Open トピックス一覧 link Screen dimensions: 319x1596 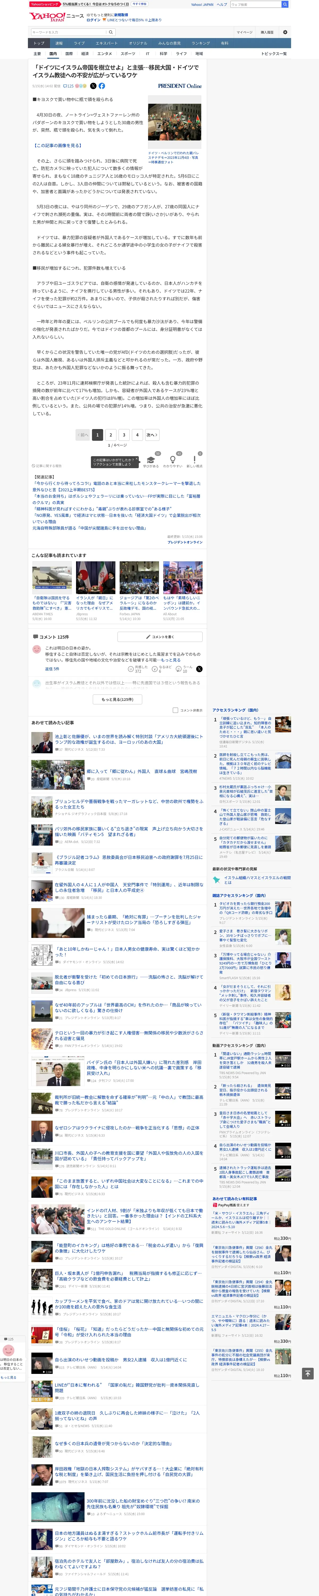coord(274,54)
